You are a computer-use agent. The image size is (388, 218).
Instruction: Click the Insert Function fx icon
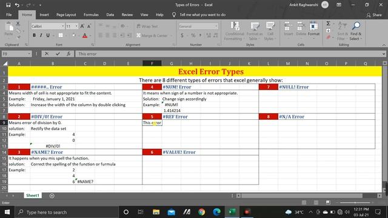pyautogui.click(x=69, y=54)
